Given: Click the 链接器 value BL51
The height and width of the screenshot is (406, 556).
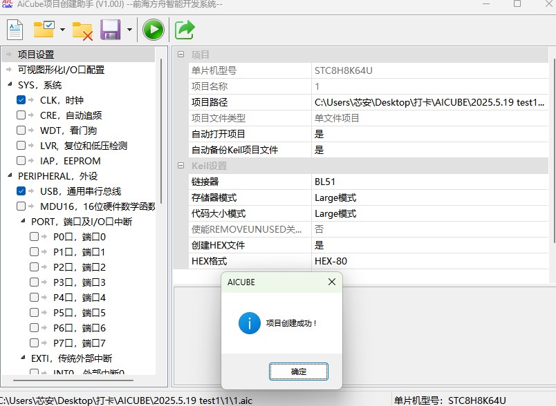Looking at the screenshot, I should (429, 182).
